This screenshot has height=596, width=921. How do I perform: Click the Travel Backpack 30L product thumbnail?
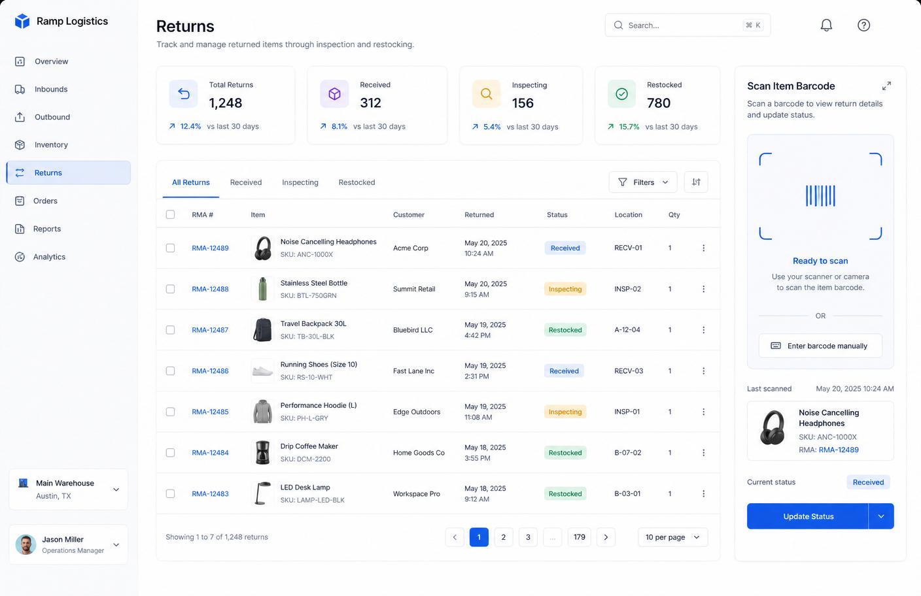[262, 330]
